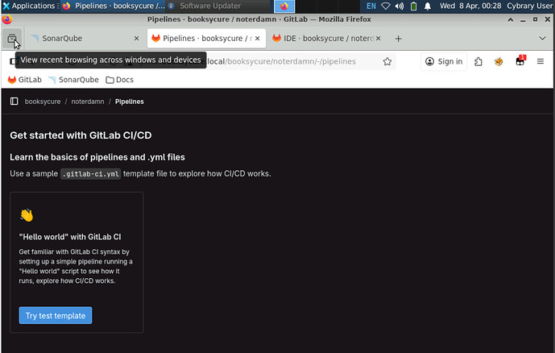
Task: Open Firefox hamburger application menu
Action: click(x=541, y=61)
